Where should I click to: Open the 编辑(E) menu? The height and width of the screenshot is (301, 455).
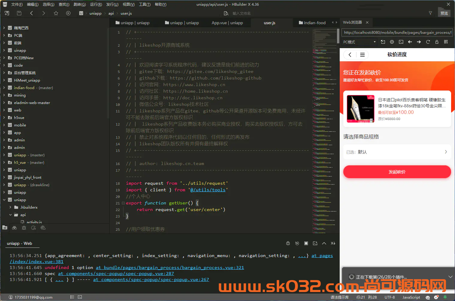click(x=33, y=4)
